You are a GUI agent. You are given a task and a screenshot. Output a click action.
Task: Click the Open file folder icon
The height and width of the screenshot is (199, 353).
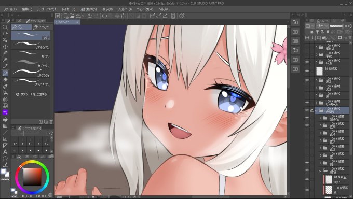tap(72, 16)
